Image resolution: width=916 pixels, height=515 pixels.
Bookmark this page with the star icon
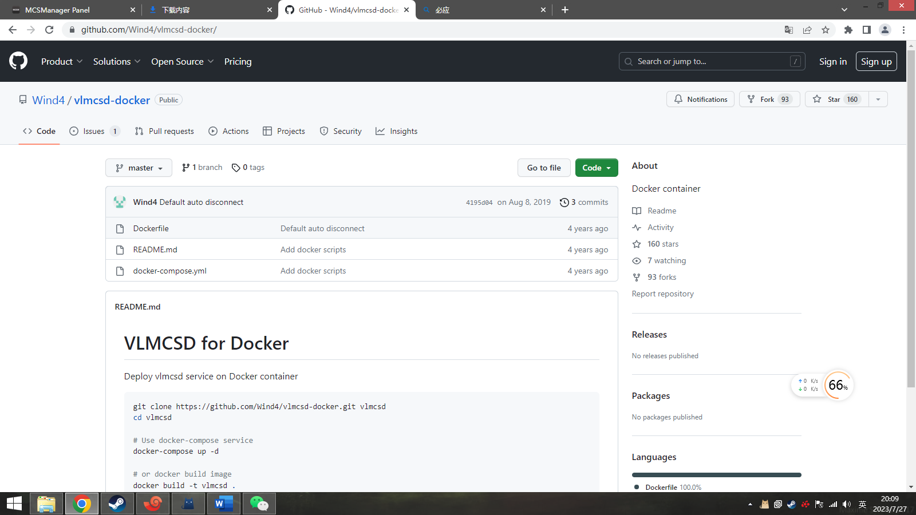(x=826, y=30)
